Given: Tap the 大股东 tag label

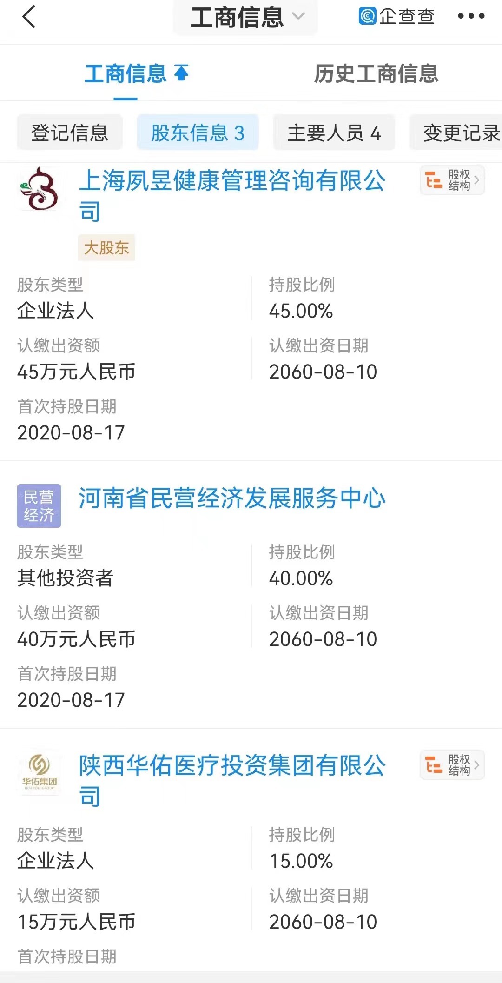Looking at the screenshot, I should pos(106,248).
